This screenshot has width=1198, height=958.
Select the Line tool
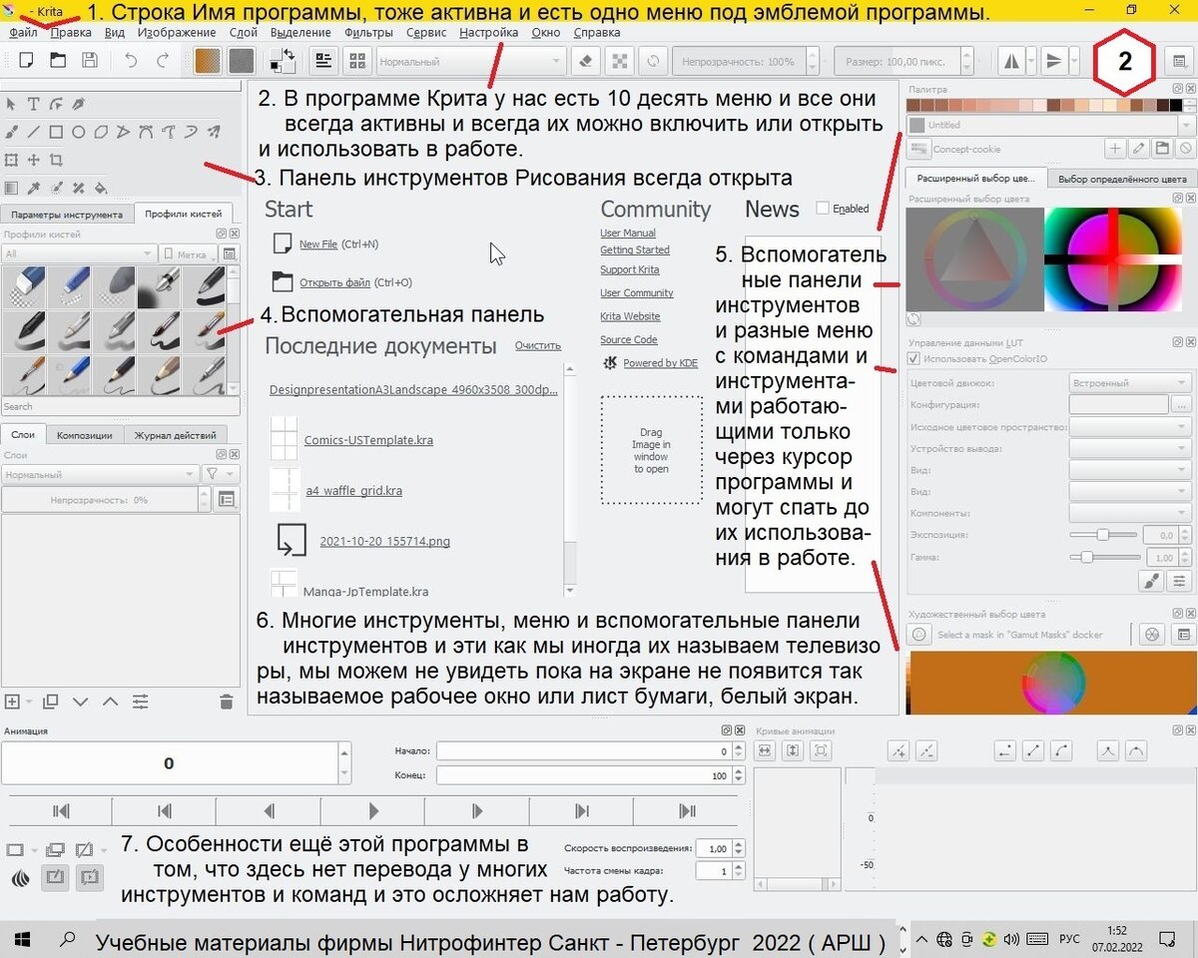(33, 131)
